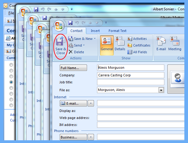Show the Details view
The image size is (188, 143).
(x=120, y=44)
